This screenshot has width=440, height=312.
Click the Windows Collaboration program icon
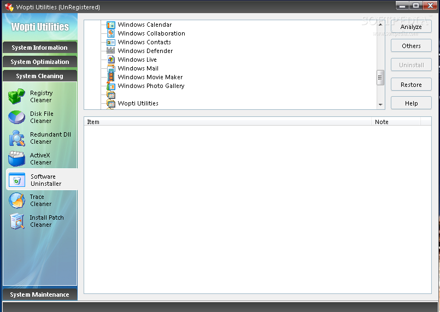coord(111,33)
